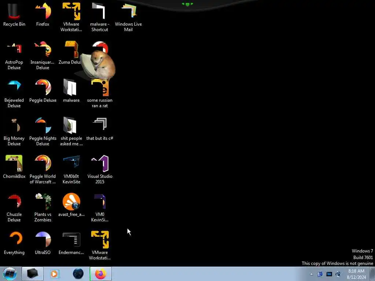
Task: Select the Peggle Nights Deluxe icon
Action: point(43,132)
